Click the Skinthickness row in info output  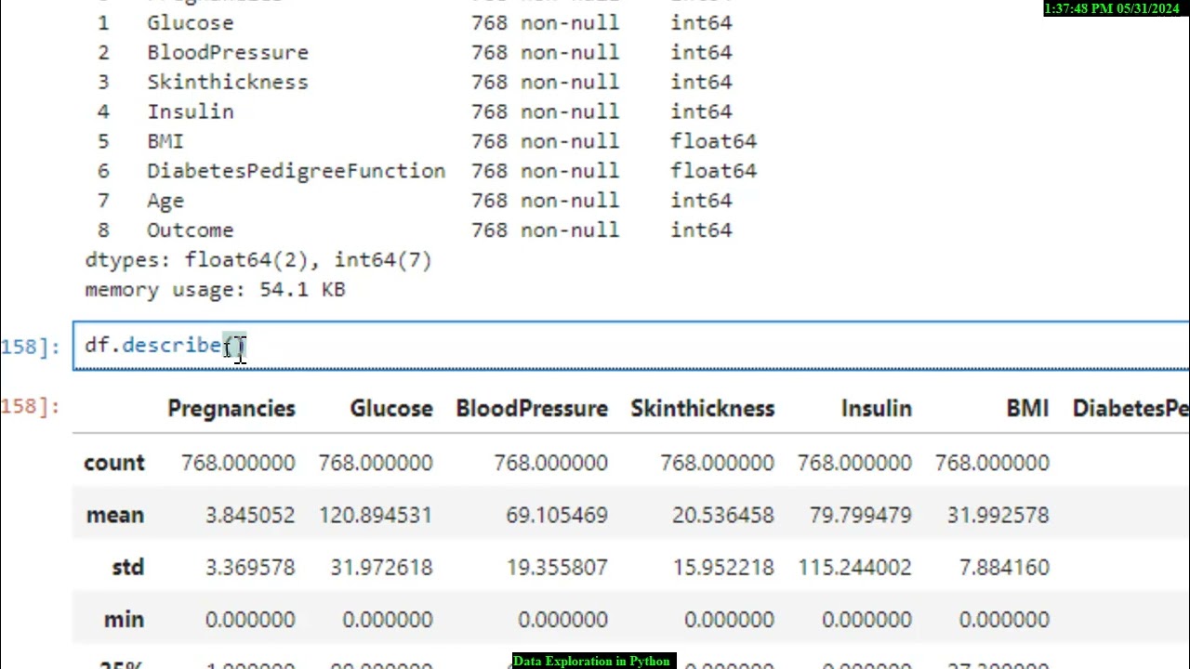(x=415, y=82)
